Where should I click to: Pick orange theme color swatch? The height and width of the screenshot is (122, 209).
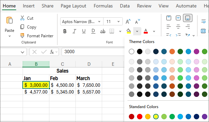[x=172, y=52]
